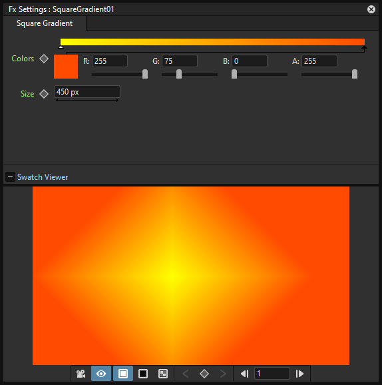Select the Square Gradient tab
The image size is (382, 385).
tap(45, 23)
